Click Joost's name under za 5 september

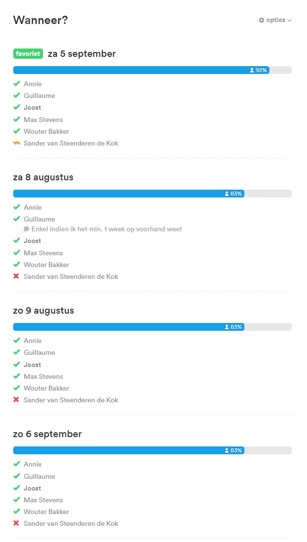coord(32,107)
